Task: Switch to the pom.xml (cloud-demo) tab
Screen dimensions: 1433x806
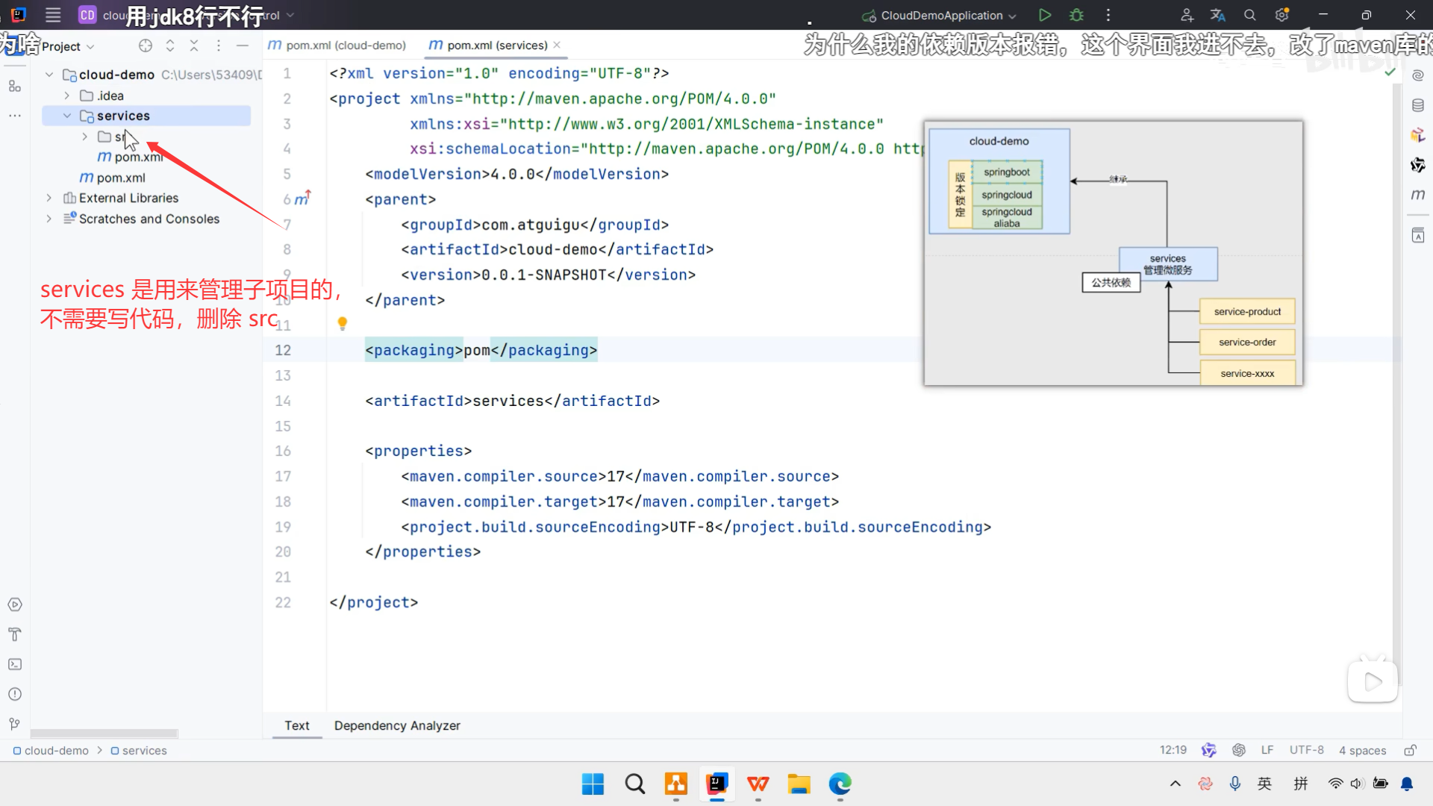Action: (337, 46)
